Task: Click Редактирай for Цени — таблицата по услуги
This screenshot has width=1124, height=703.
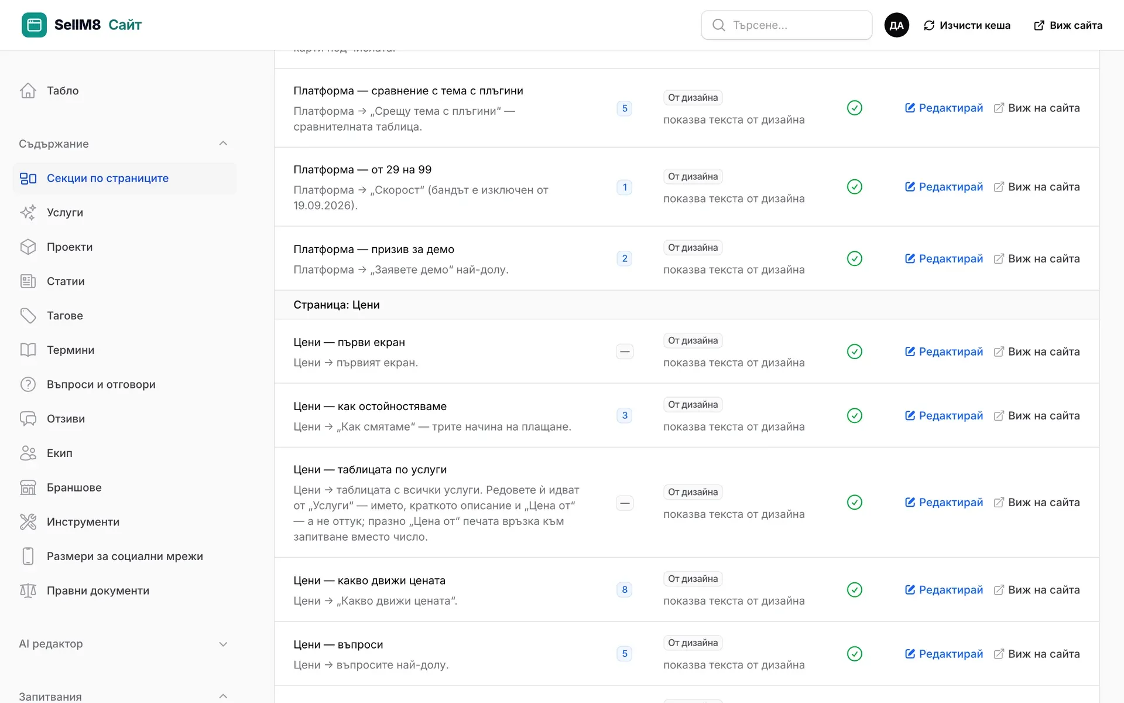Action: 944,502
